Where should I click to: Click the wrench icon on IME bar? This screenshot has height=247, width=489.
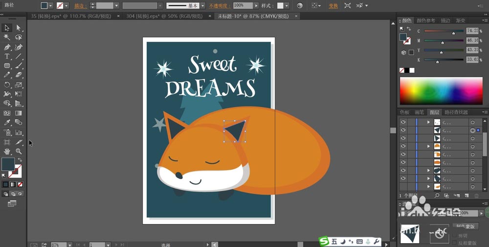(x=376, y=242)
